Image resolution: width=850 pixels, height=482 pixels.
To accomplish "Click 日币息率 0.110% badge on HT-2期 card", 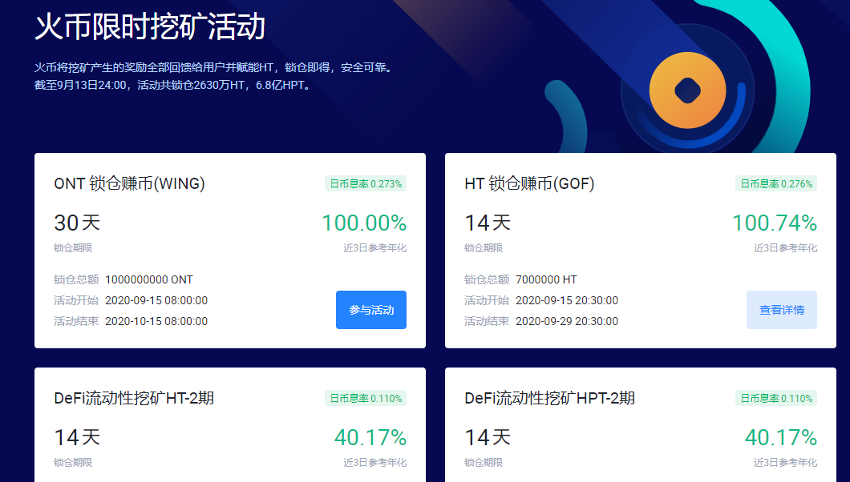I will [366, 399].
